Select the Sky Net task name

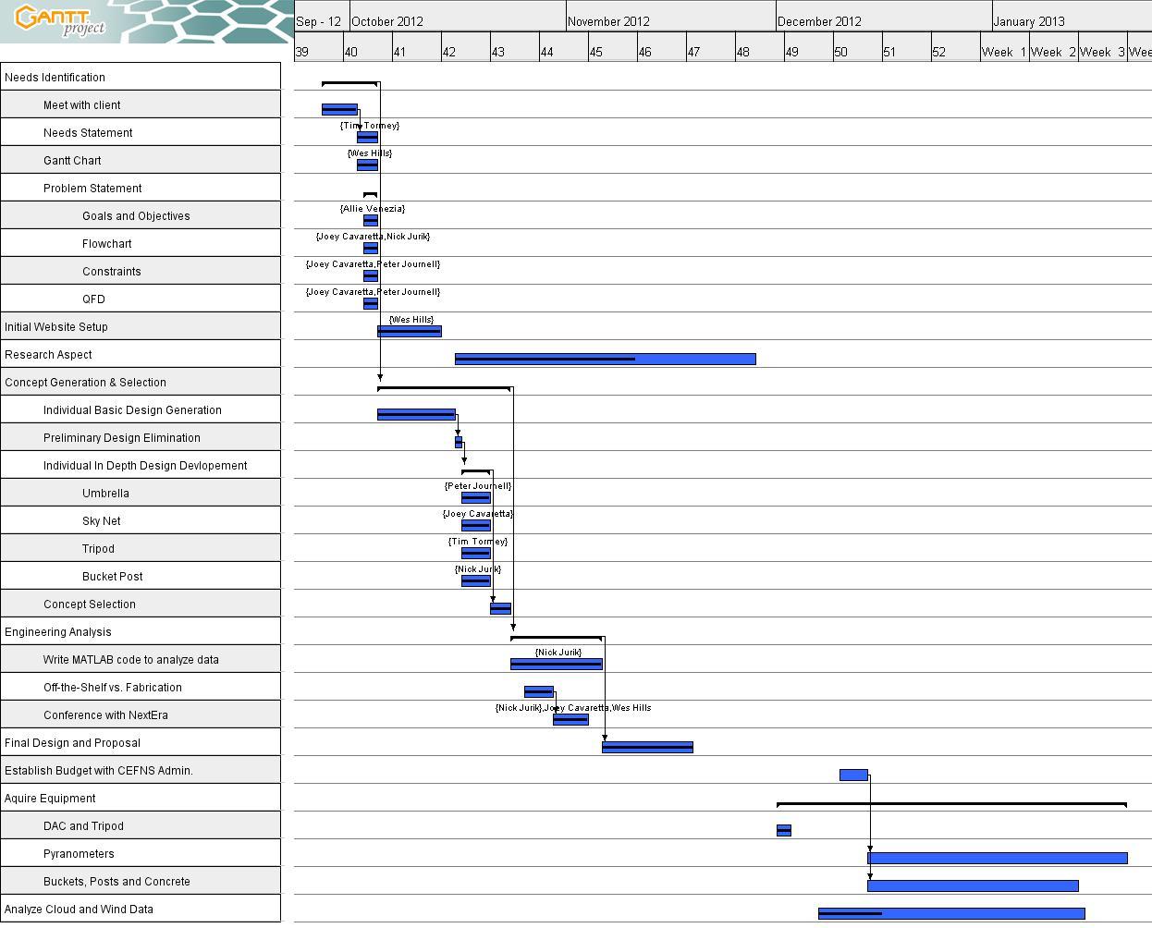click(101, 521)
